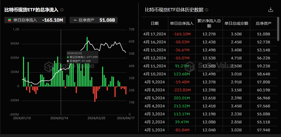Image resolution: width=281 pixels, height=137 pixels.
Task: Click the 单日总净流入 table column header
Action: click(182, 23)
